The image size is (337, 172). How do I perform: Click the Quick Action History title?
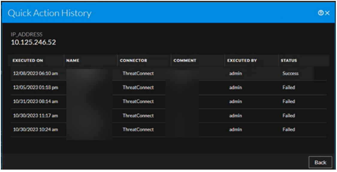coord(50,13)
